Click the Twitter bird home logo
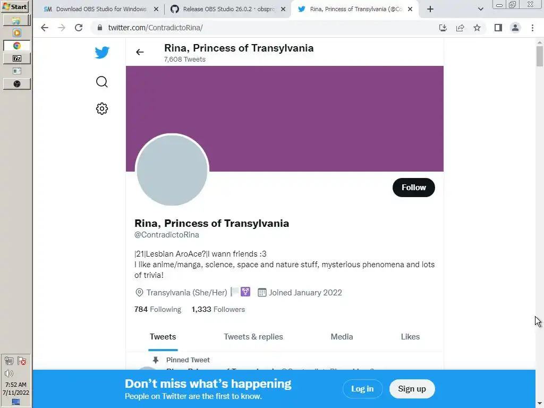Screen dimensions: 544x408 pos(102,53)
